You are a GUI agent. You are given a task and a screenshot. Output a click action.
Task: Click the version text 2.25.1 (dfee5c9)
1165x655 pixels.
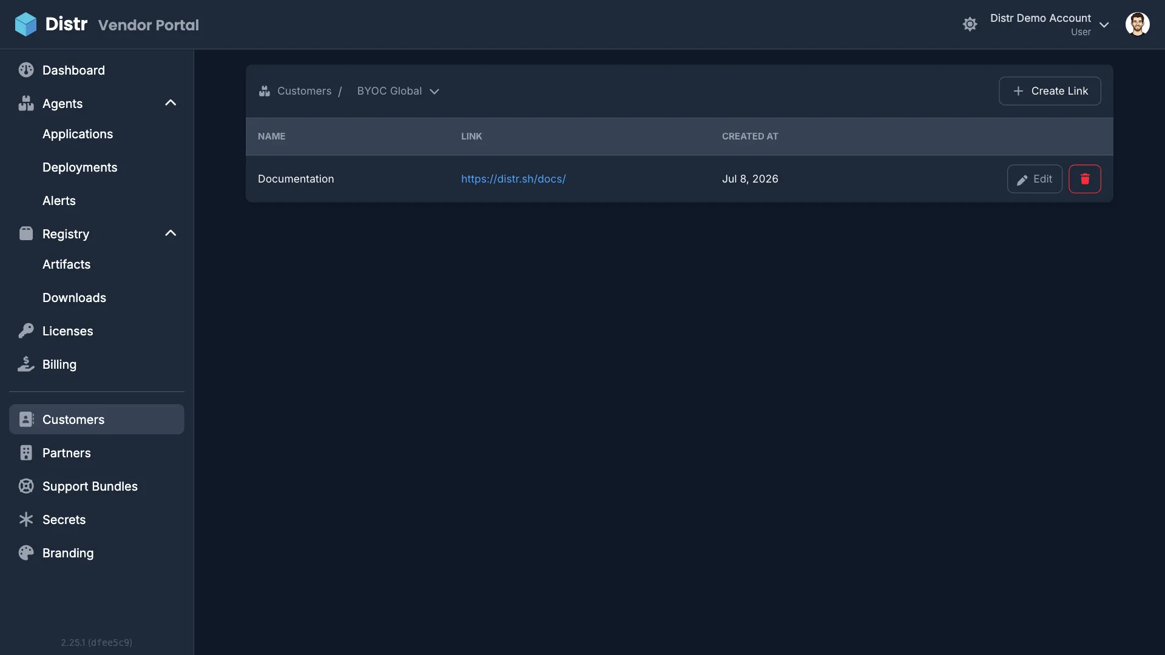[x=96, y=642]
